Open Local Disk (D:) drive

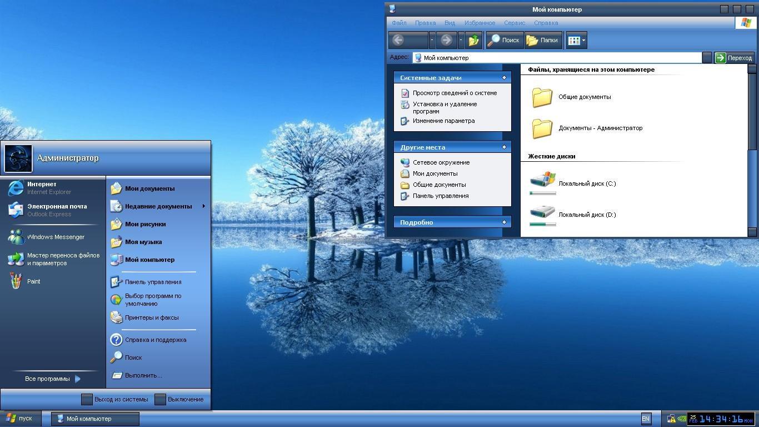543,212
